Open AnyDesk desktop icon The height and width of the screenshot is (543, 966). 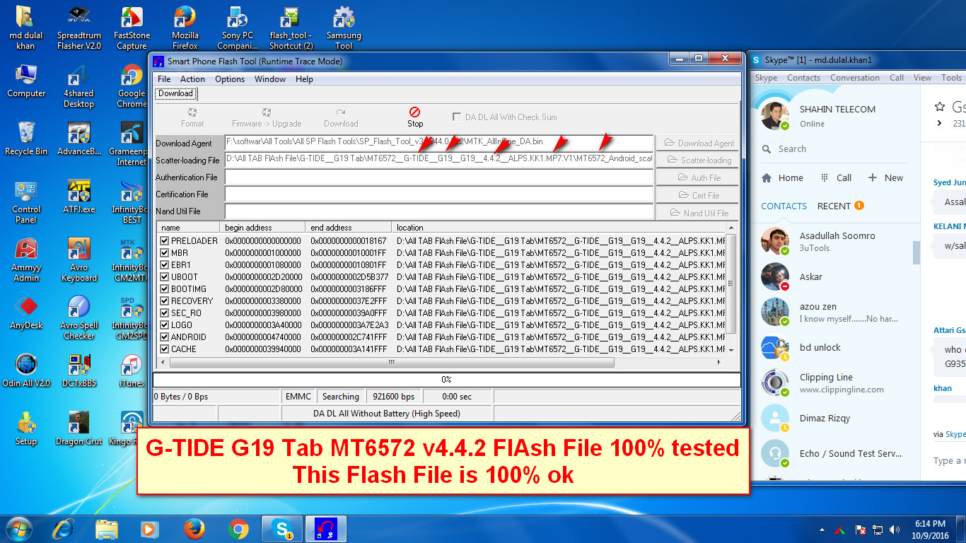[26, 313]
